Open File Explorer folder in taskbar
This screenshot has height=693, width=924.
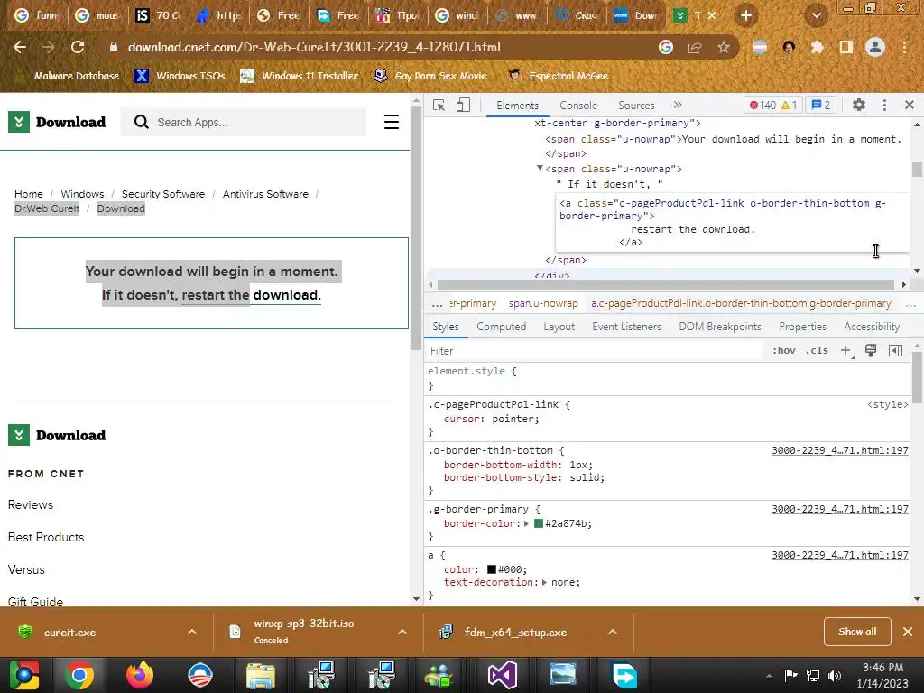tap(260, 675)
